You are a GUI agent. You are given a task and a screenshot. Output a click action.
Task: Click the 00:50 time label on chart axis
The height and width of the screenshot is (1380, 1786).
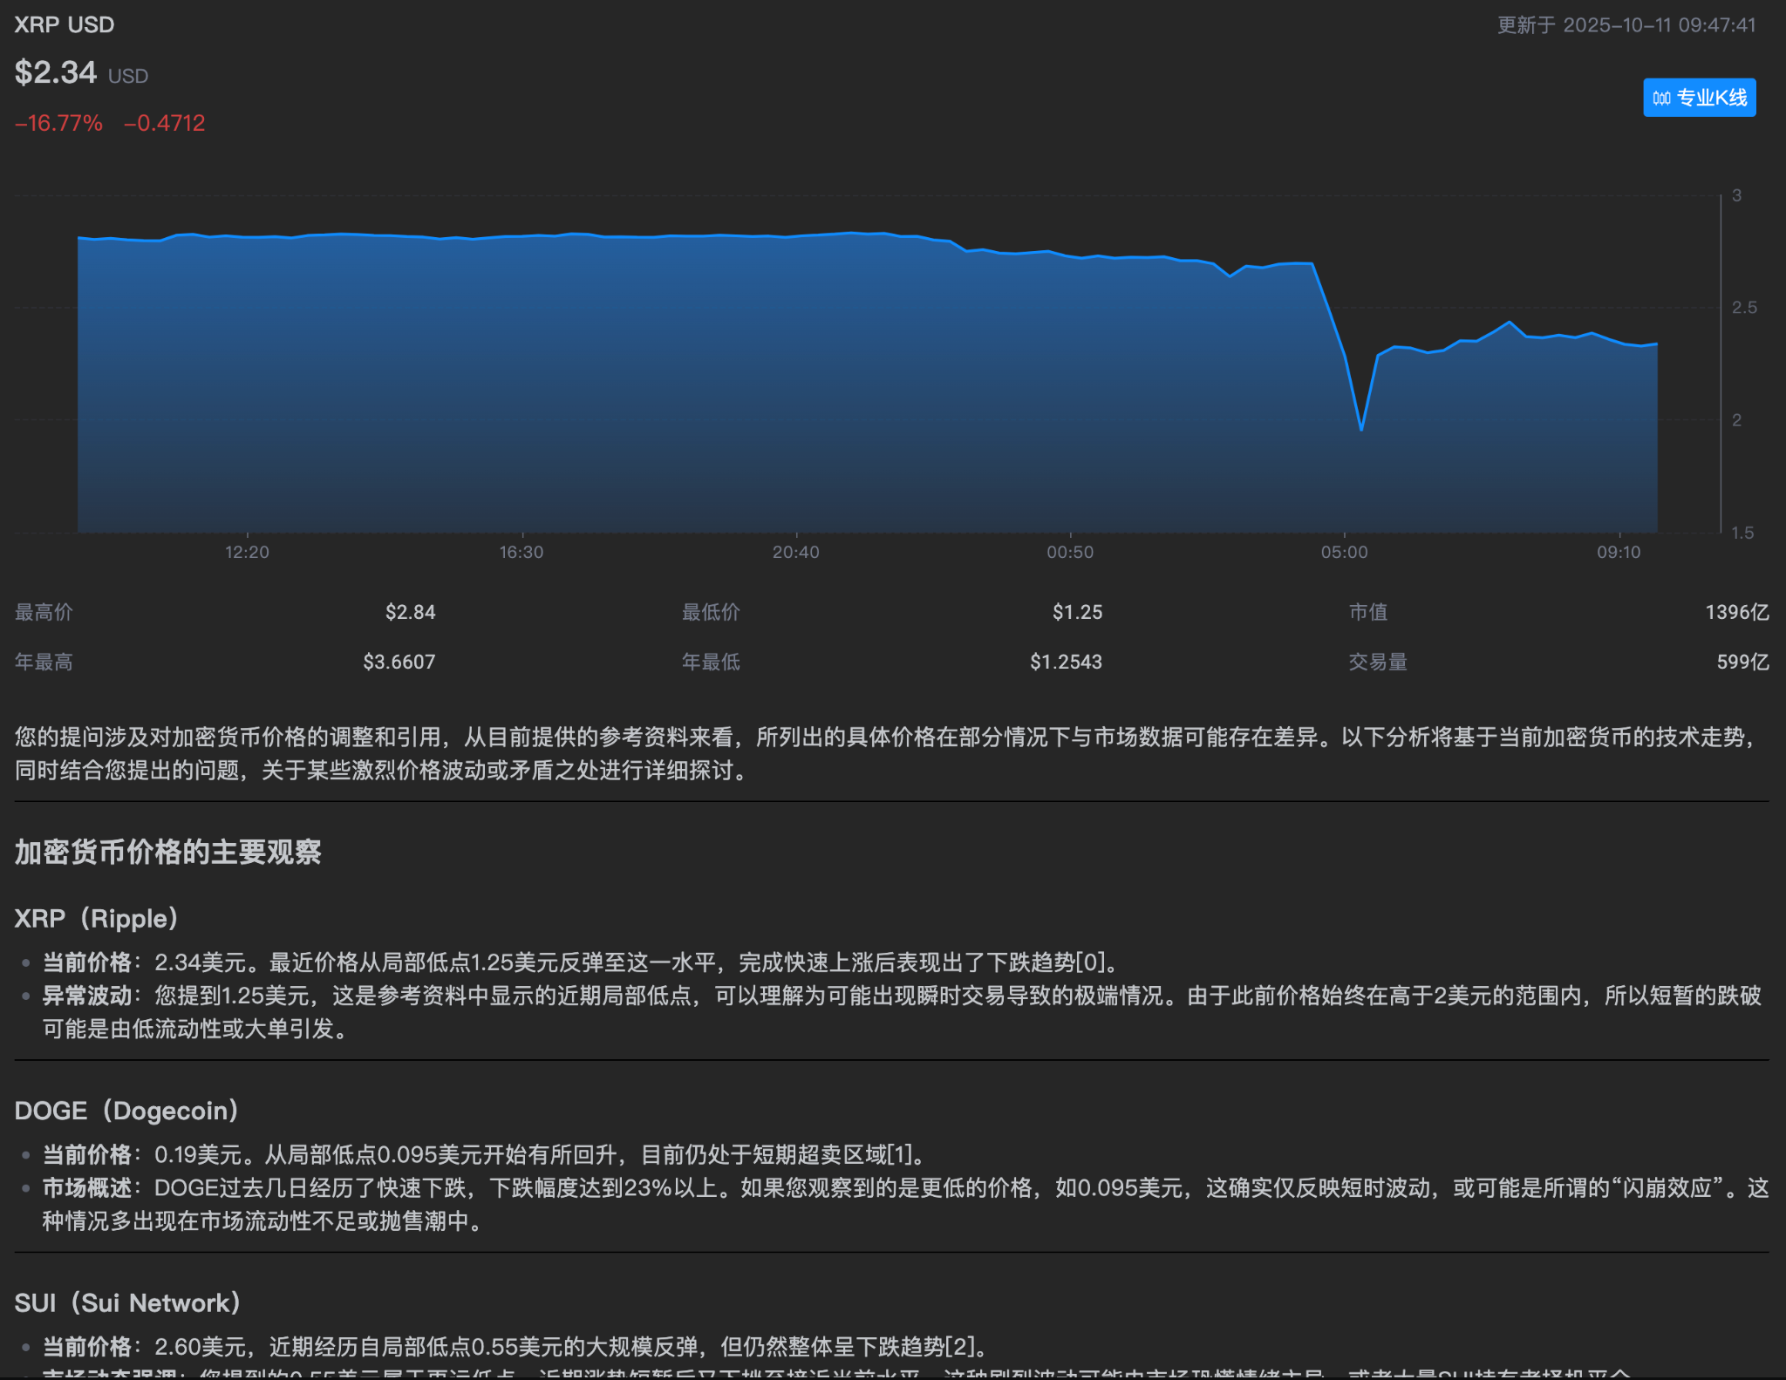coord(1070,552)
